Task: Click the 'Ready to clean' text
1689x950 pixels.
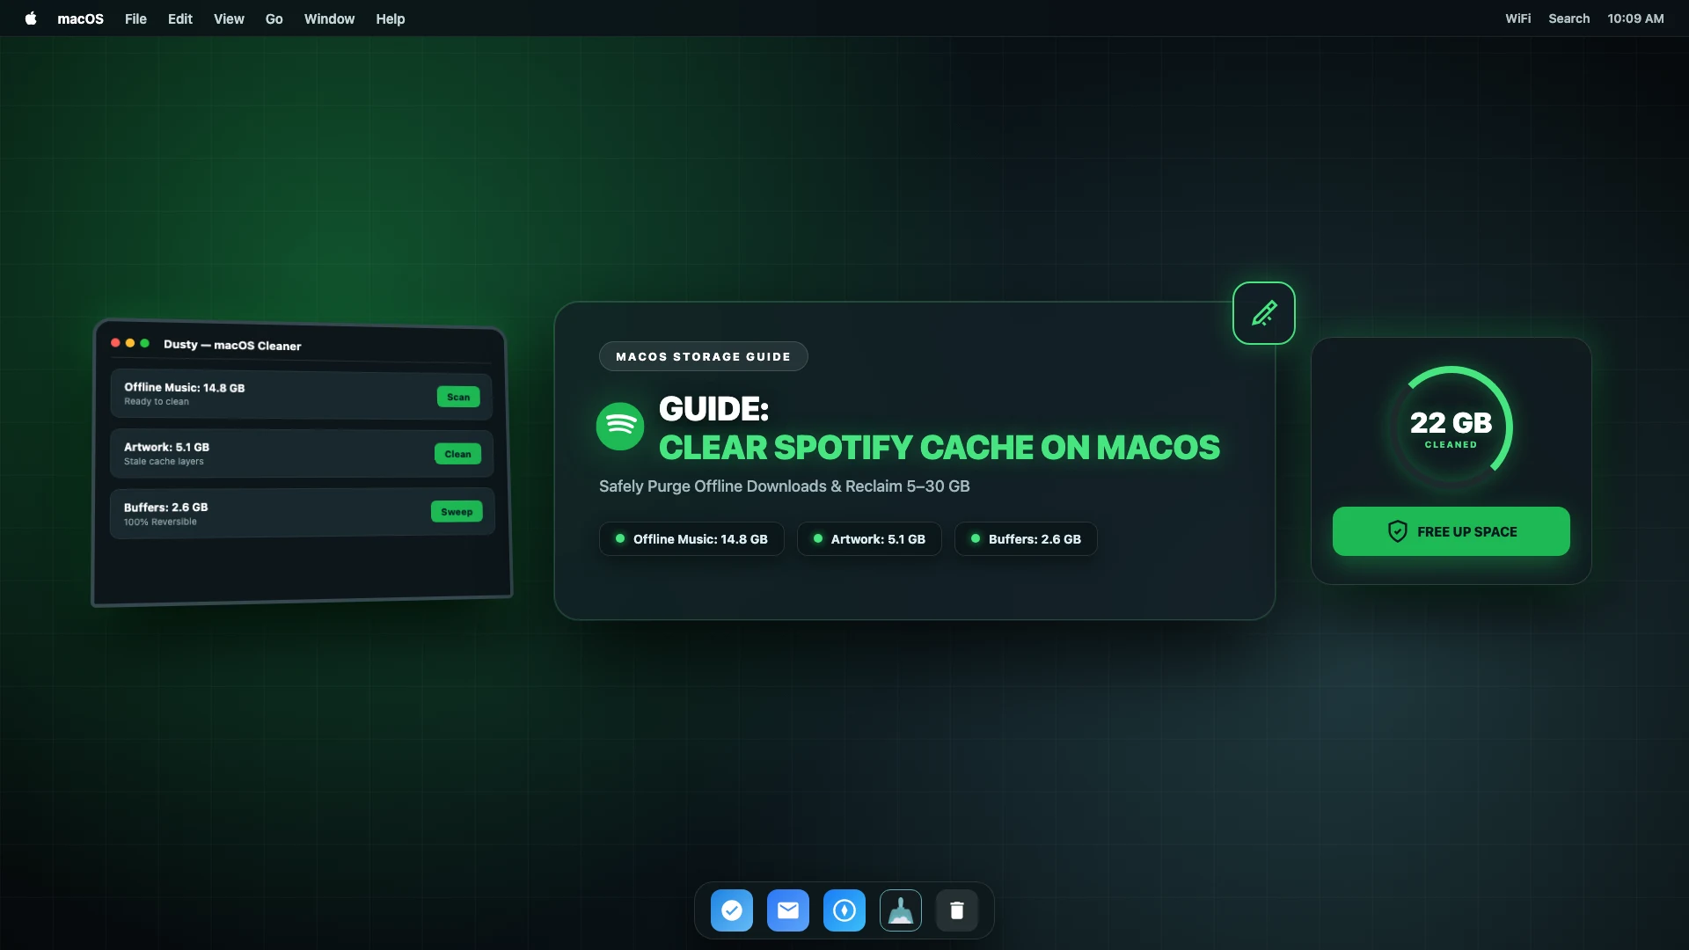Action: pyautogui.click(x=157, y=401)
